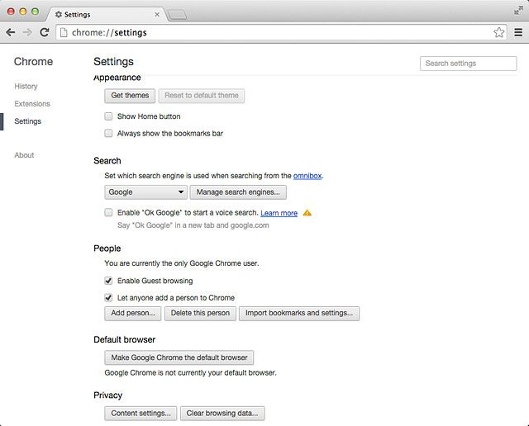Click in the Search settings field
Image resolution: width=529 pixels, height=426 pixels.
coord(469,64)
